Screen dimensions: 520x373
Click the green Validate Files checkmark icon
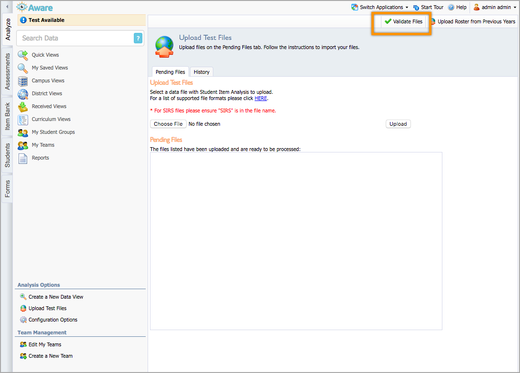[388, 21]
